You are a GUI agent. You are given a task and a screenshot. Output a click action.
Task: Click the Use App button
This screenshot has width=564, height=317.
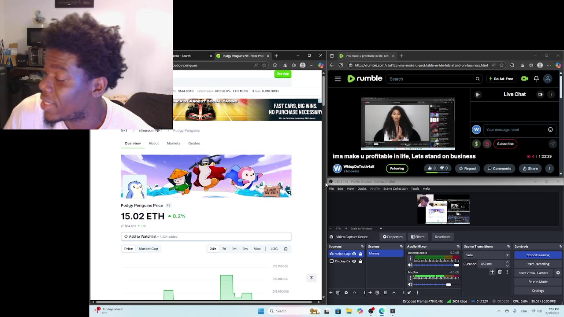[x=283, y=74]
